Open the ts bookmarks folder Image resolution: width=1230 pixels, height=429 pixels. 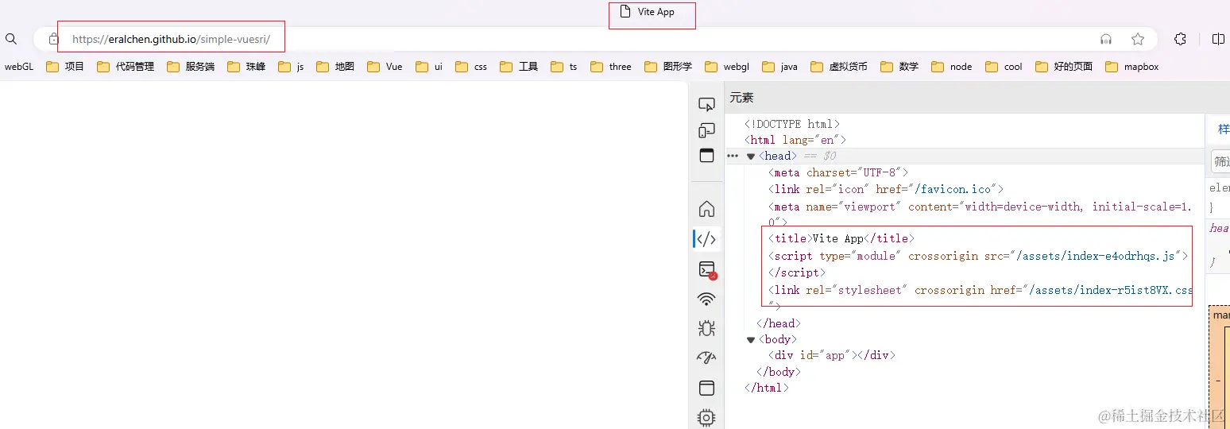[x=564, y=67]
